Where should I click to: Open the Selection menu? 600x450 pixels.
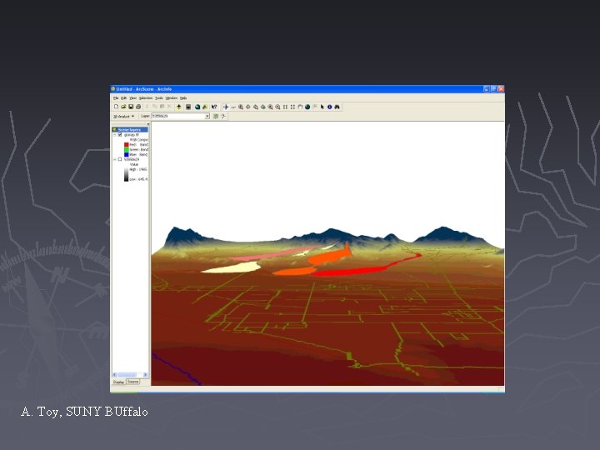145,98
